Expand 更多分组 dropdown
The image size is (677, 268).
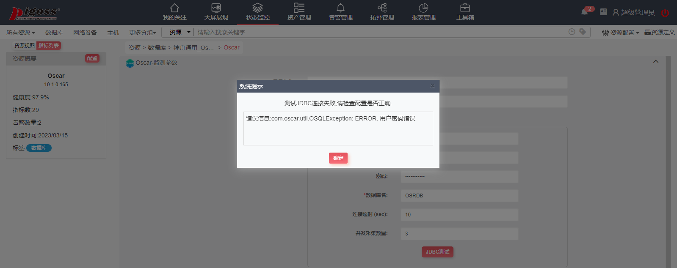coord(143,33)
